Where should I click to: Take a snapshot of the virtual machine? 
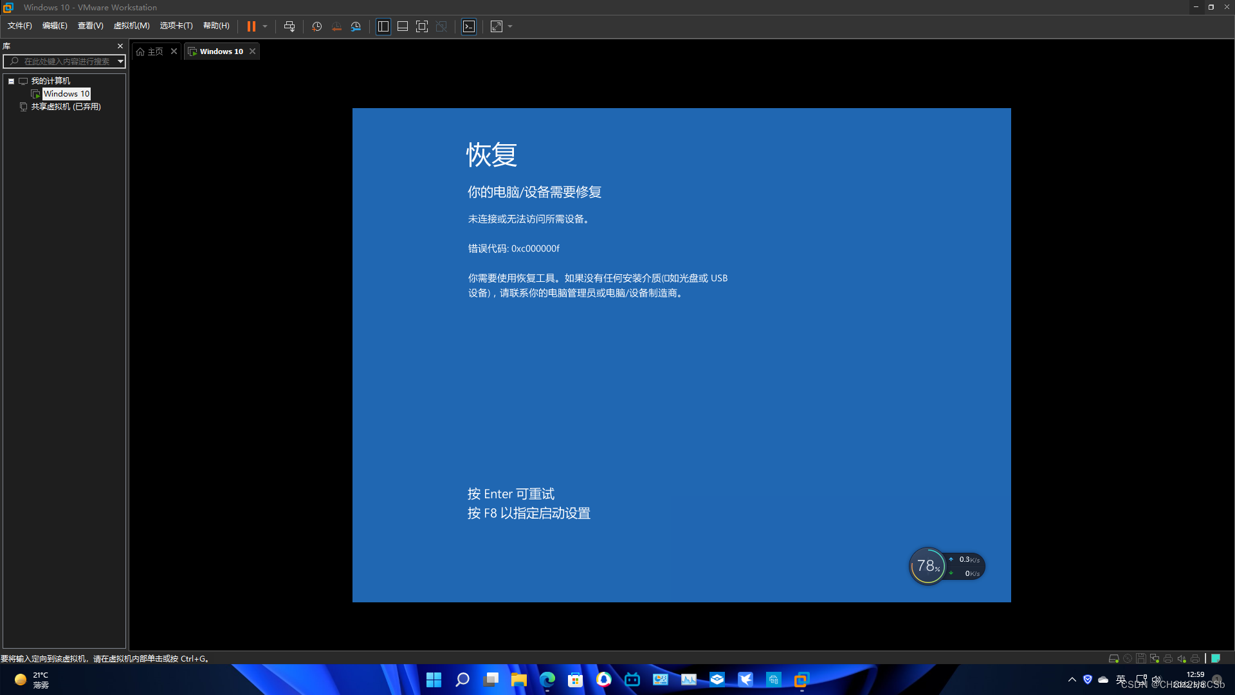tap(316, 26)
